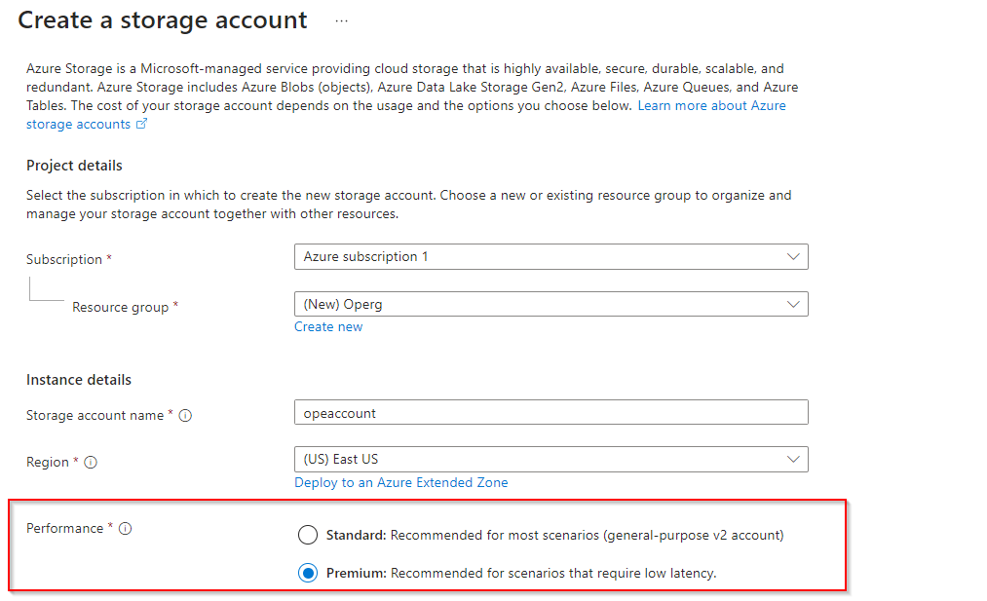Show the Performance info tooltip icon
Viewport: 987px width, 601px height.
pyautogui.click(x=125, y=529)
